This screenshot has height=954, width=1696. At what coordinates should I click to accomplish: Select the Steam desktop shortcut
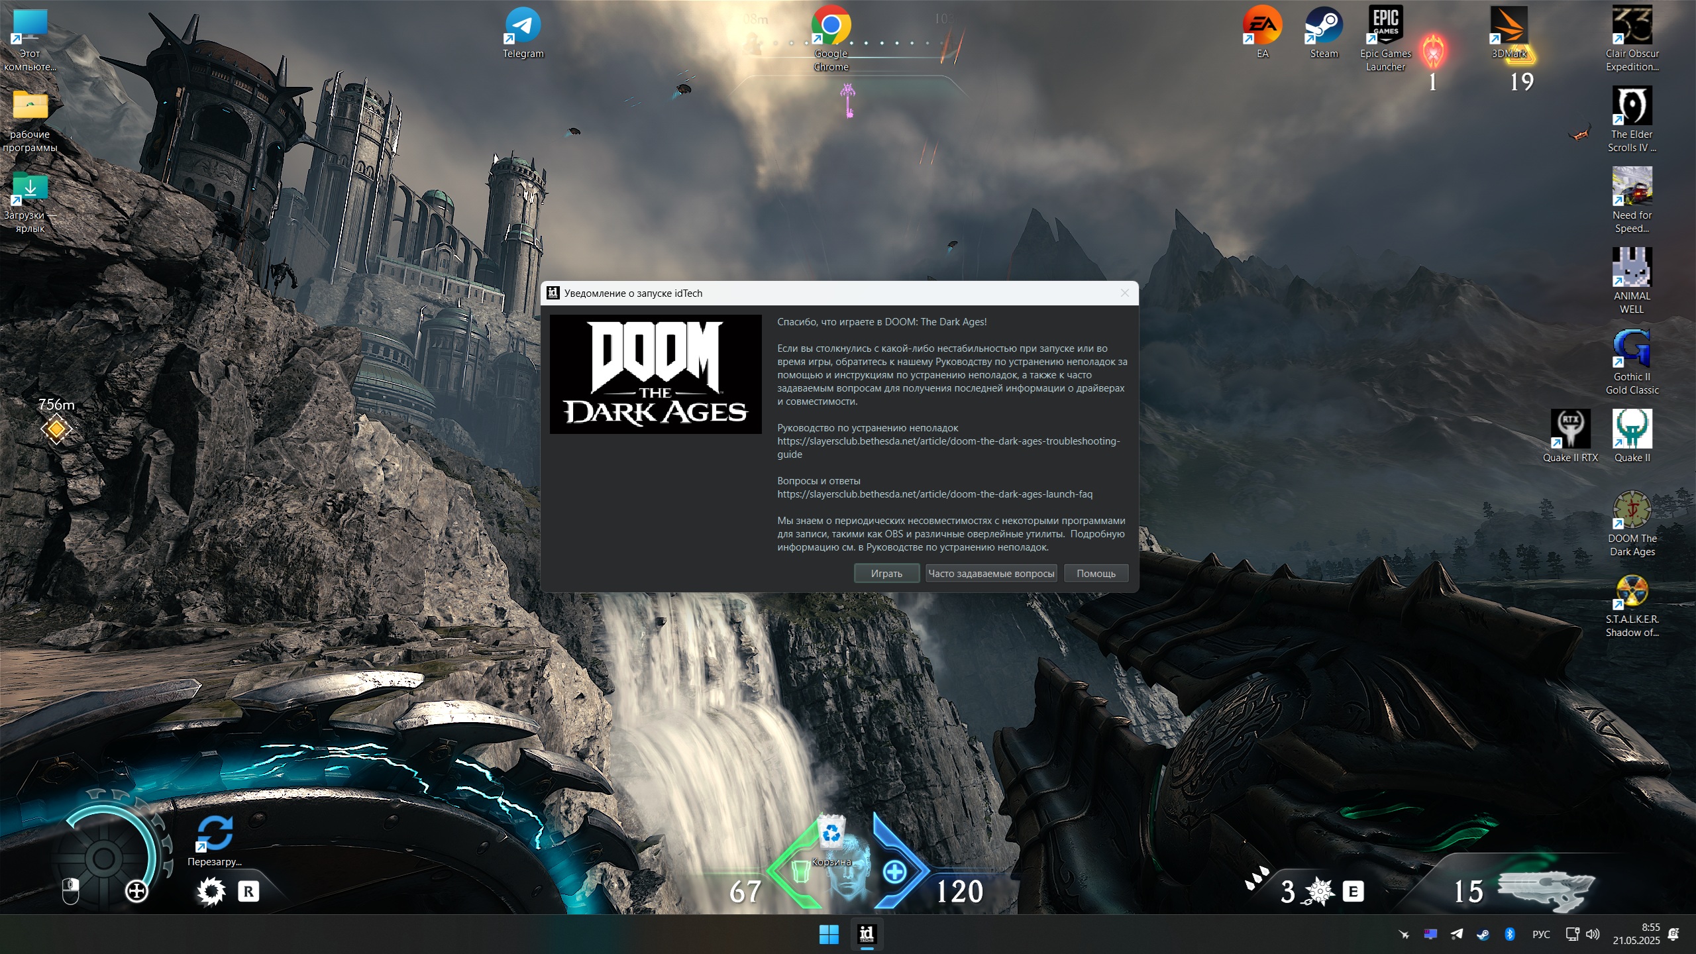[x=1324, y=33]
